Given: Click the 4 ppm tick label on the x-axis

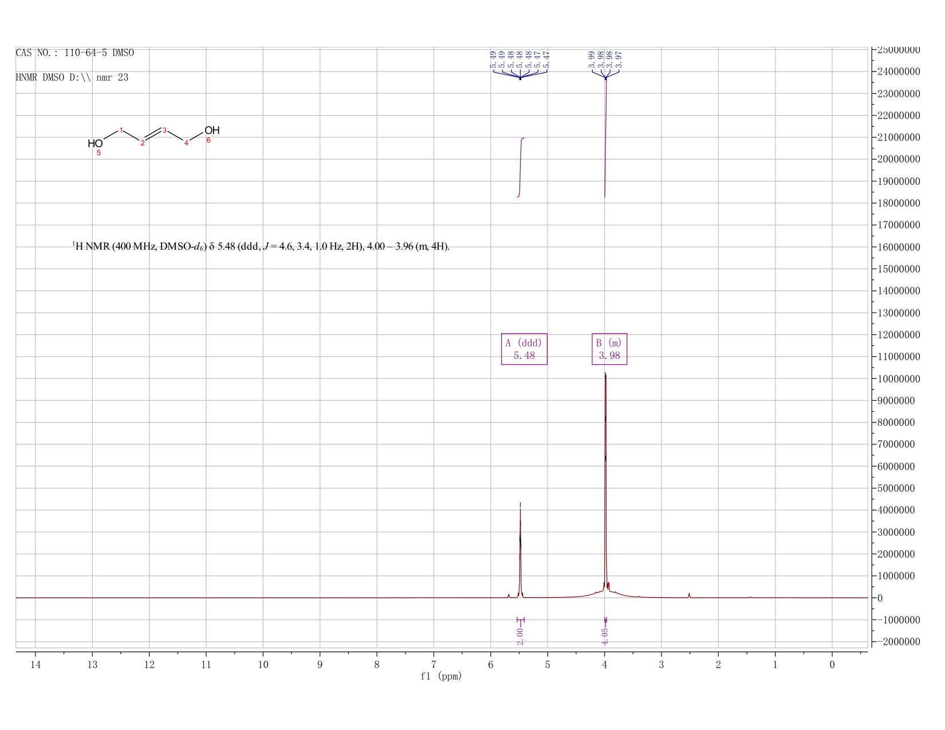Looking at the screenshot, I should pyautogui.click(x=604, y=664).
